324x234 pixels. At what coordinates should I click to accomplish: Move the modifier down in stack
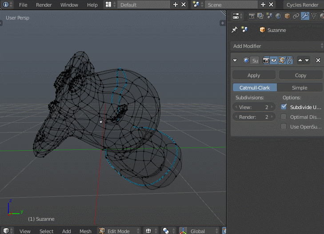307,60
